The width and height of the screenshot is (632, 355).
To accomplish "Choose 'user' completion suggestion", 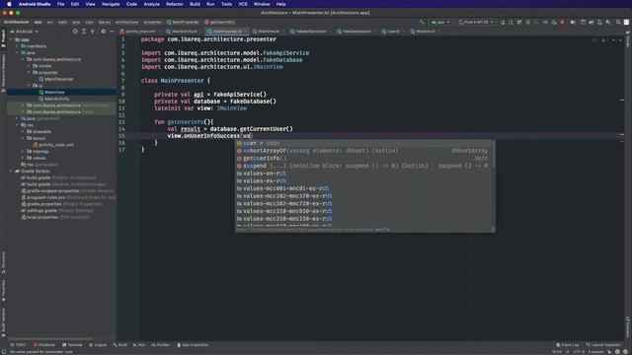I will (364, 143).
